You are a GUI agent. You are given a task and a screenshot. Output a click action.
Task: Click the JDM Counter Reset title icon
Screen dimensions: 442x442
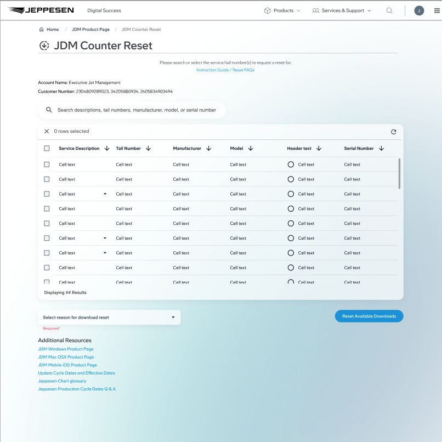[x=44, y=46]
